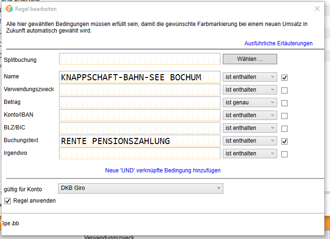Image resolution: width=330 pixels, height=239 pixels.
Task: Click the orange Euro app icon in title bar
Action: pyautogui.click(x=9, y=9)
